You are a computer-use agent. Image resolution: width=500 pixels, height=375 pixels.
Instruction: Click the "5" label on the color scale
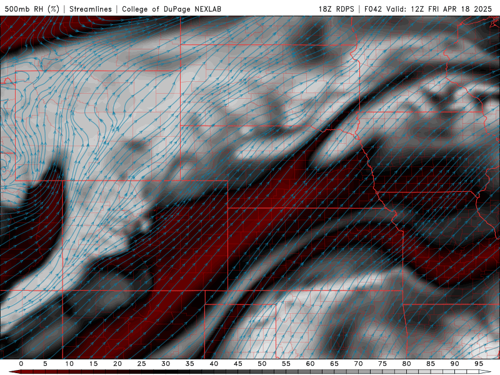[x=45, y=364]
